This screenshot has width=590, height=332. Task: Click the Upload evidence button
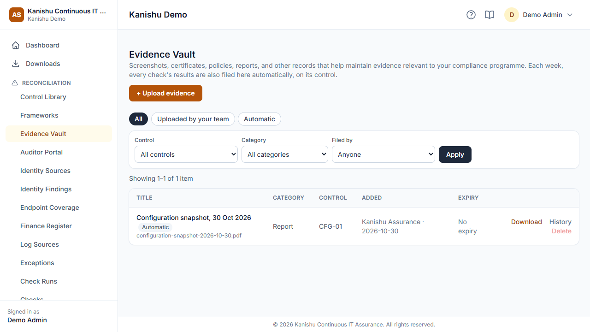pyautogui.click(x=165, y=93)
